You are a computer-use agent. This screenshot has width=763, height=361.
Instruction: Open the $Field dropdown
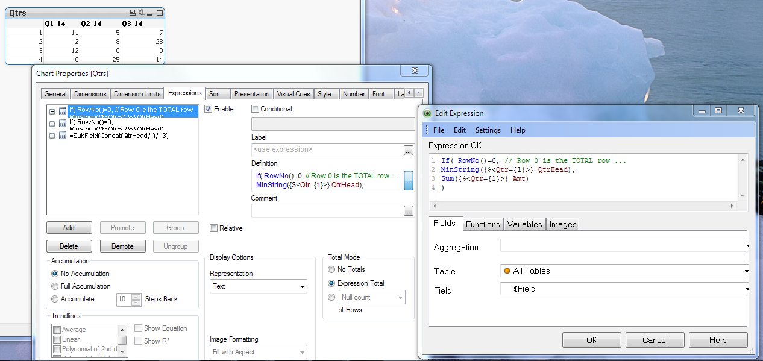coord(624,289)
